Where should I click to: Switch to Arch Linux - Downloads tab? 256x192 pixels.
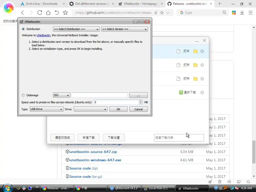42,4
